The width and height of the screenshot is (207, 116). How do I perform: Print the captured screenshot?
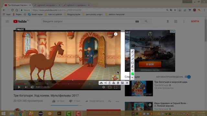[x=114, y=83]
